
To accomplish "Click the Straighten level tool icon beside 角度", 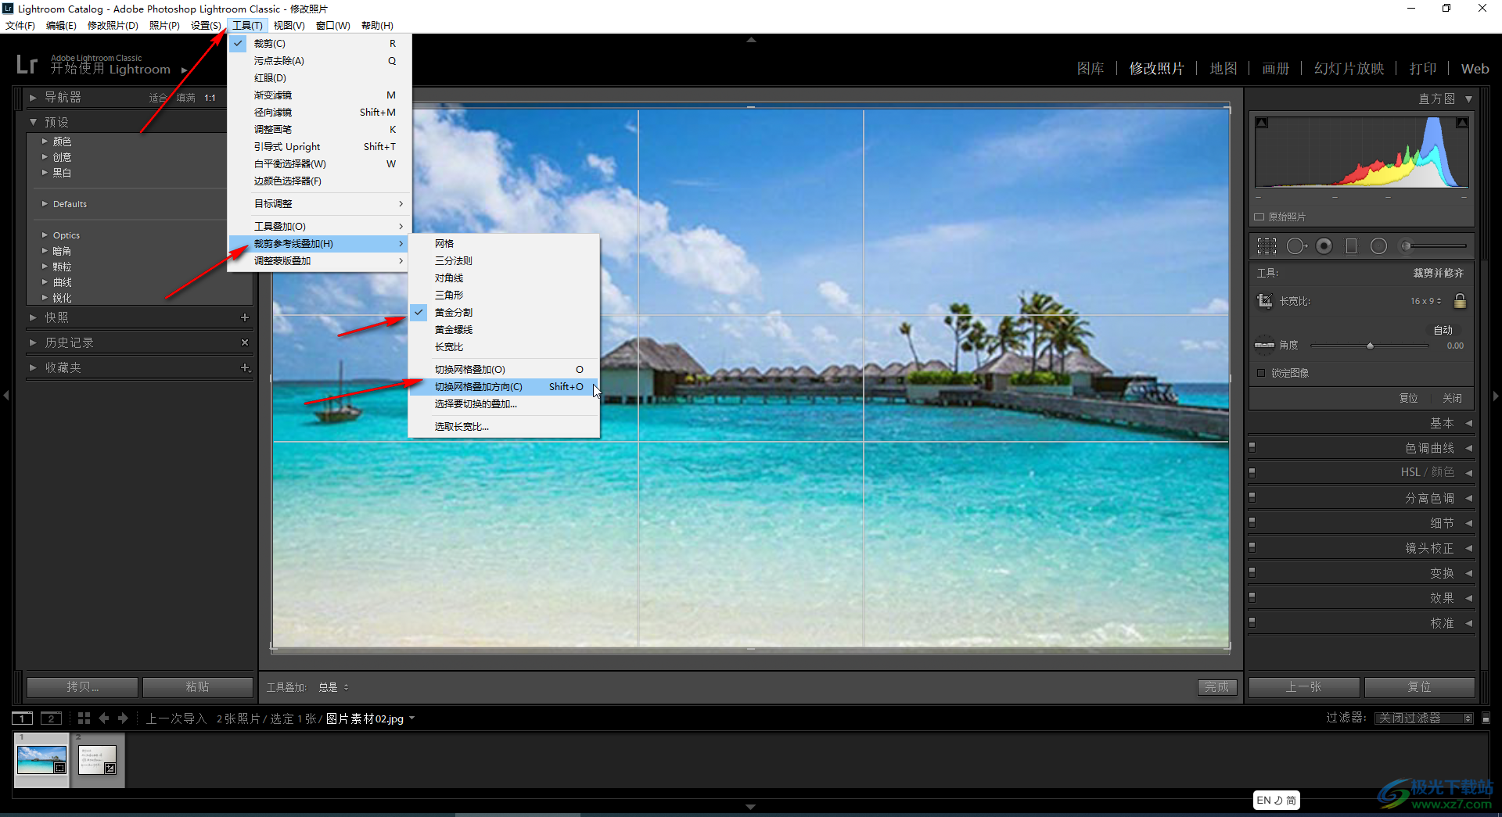I will [1264, 345].
